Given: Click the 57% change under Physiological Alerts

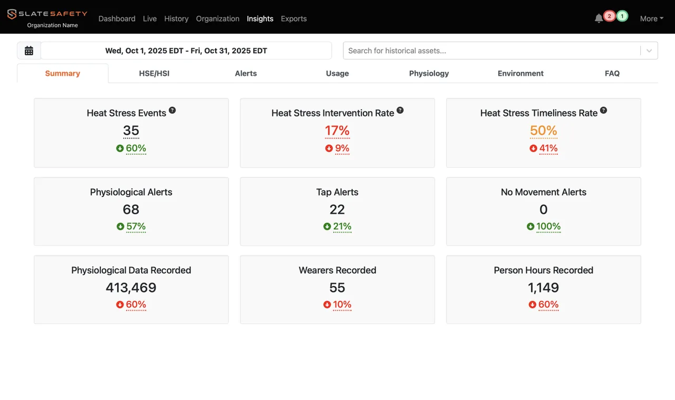Looking at the screenshot, I should pyautogui.click(x=136, y=227).
